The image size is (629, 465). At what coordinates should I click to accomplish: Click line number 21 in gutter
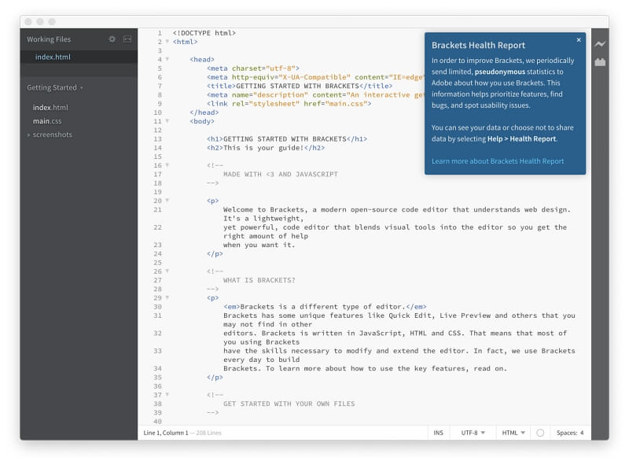[158, 209]
